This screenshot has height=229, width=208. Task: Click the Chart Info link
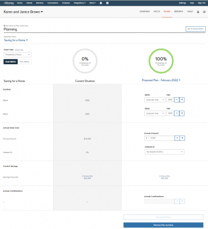point(19,50)
